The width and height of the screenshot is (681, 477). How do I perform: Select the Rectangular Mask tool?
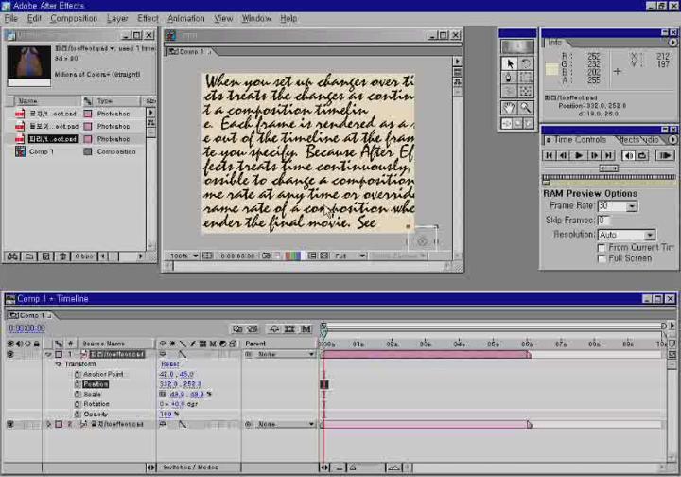pos(526,78)
